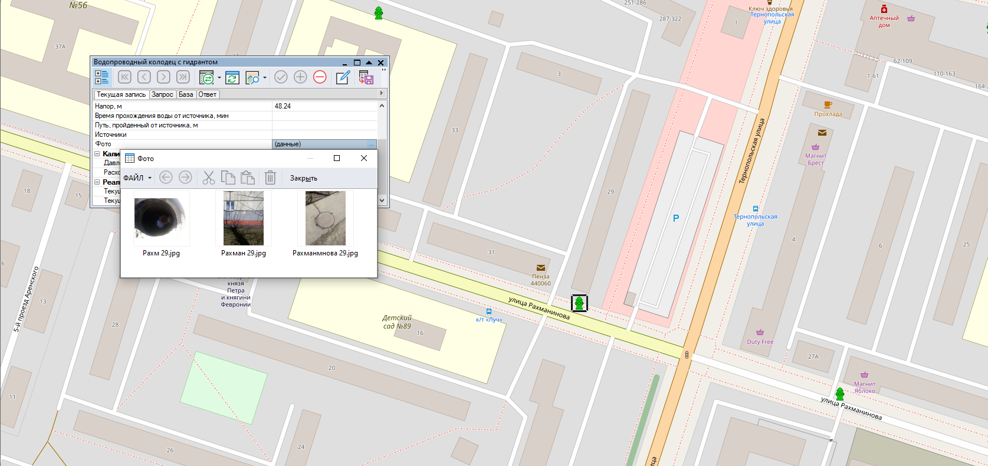Click the trash icon in Фото window
This screenshot has width=988, height=466.
(270, 178)
